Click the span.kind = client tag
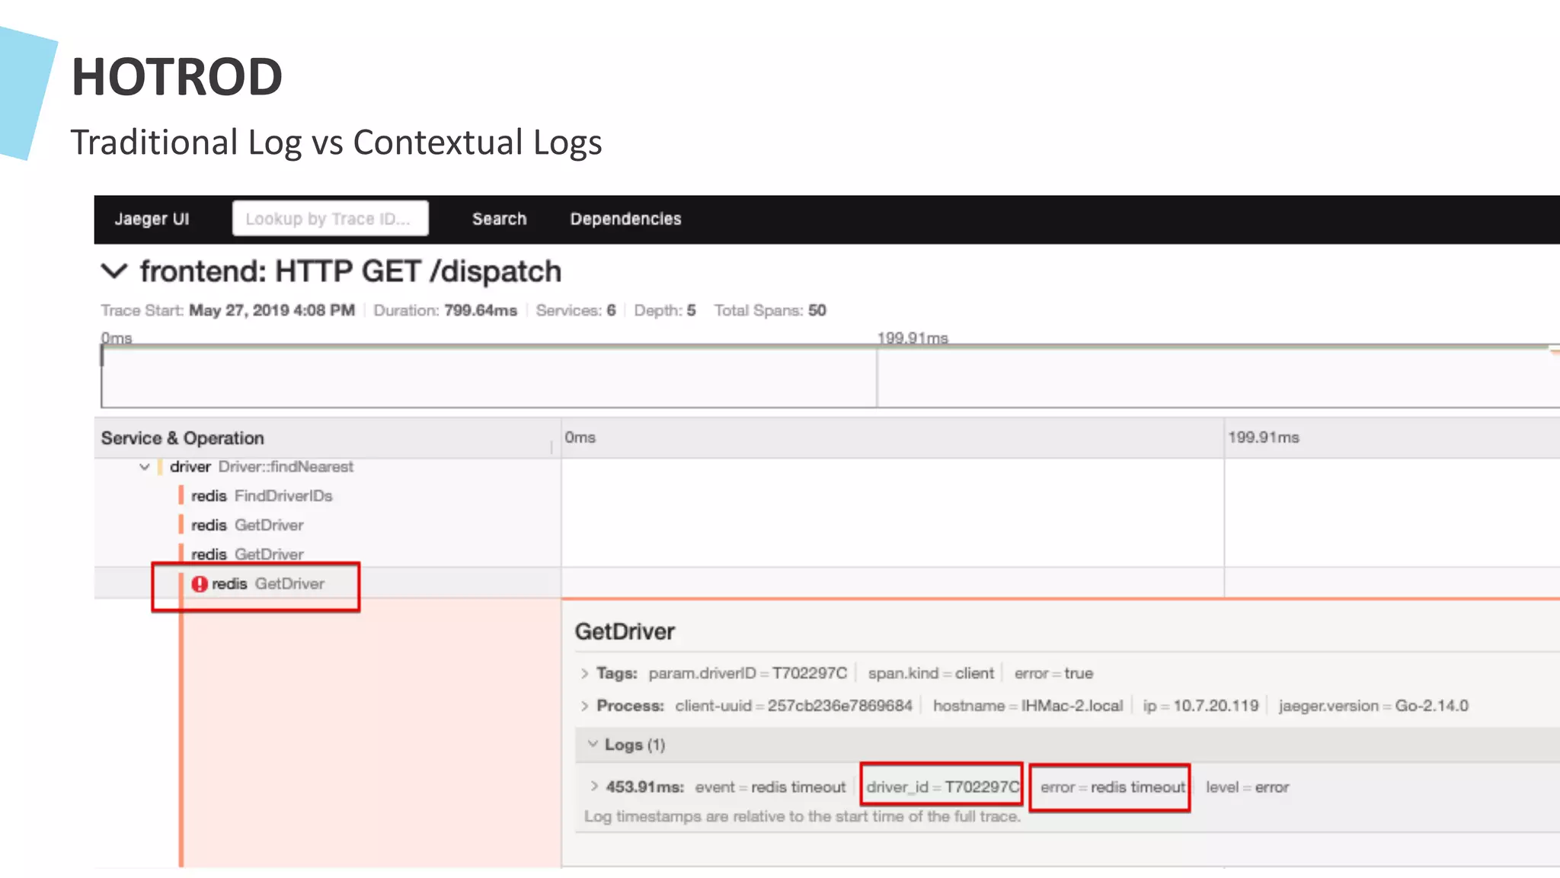The height and width of the screenshot is (878, 1560). pos(931,674)
